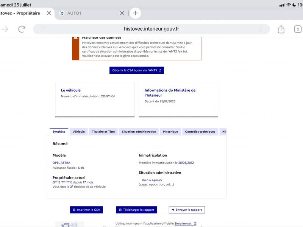Screen dimensions: 303x227
Task: Click 'Vous êtes le 3e titulaire' text
Action: click(x=79, y=187)
